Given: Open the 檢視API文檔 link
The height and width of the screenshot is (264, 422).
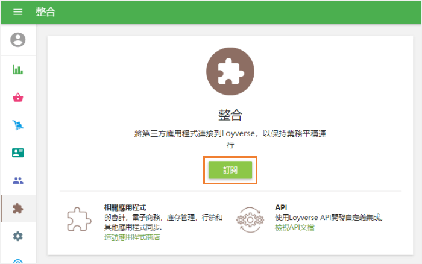Looking at the screenshot, I should (x=295, y=227).
